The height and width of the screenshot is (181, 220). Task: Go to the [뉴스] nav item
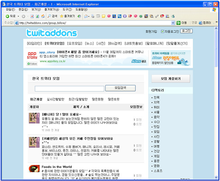click(x=89, y=43)
